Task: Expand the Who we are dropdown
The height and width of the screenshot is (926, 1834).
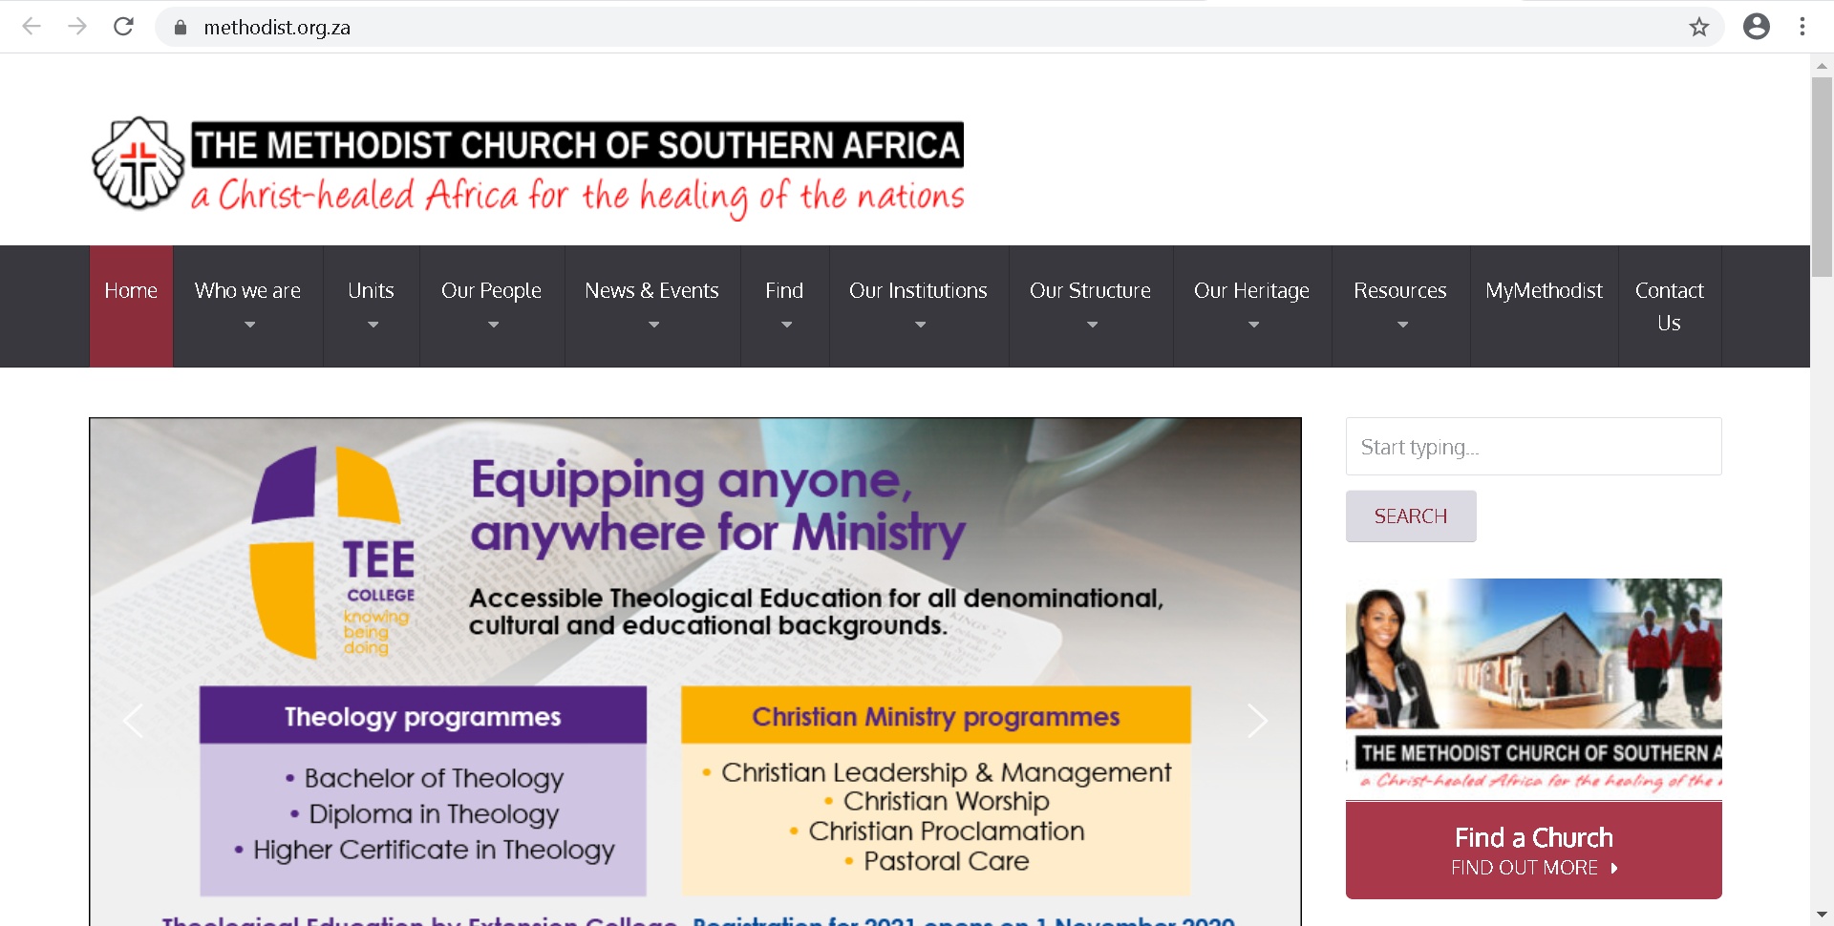Action: pos(247,290)
